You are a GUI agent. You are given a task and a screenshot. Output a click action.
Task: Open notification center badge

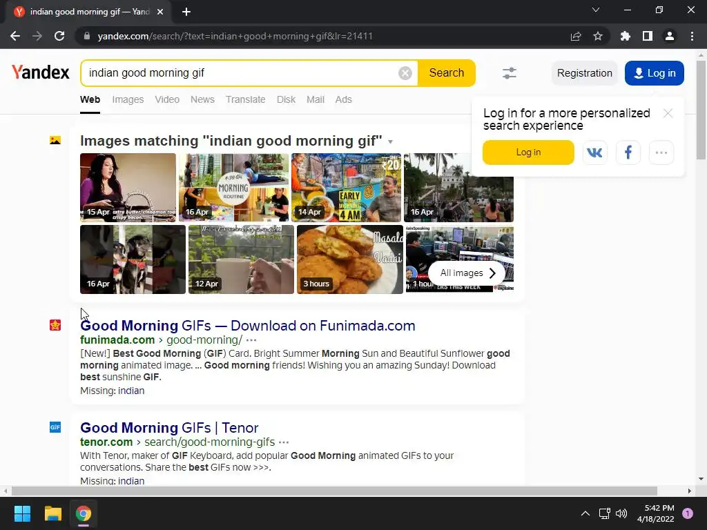tap(688, 513)
